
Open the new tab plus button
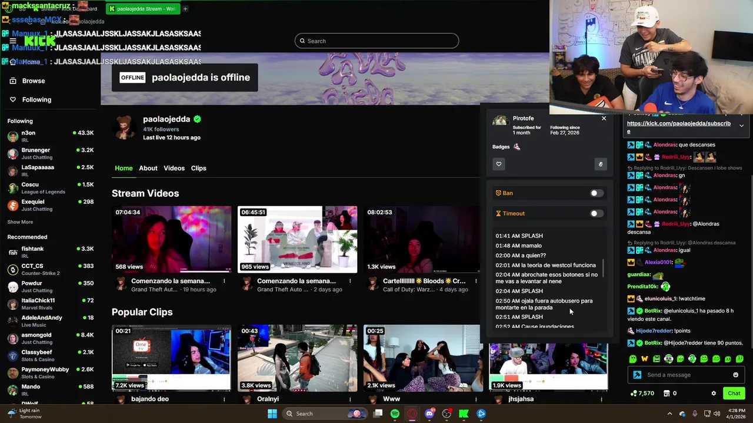point(185,9)
